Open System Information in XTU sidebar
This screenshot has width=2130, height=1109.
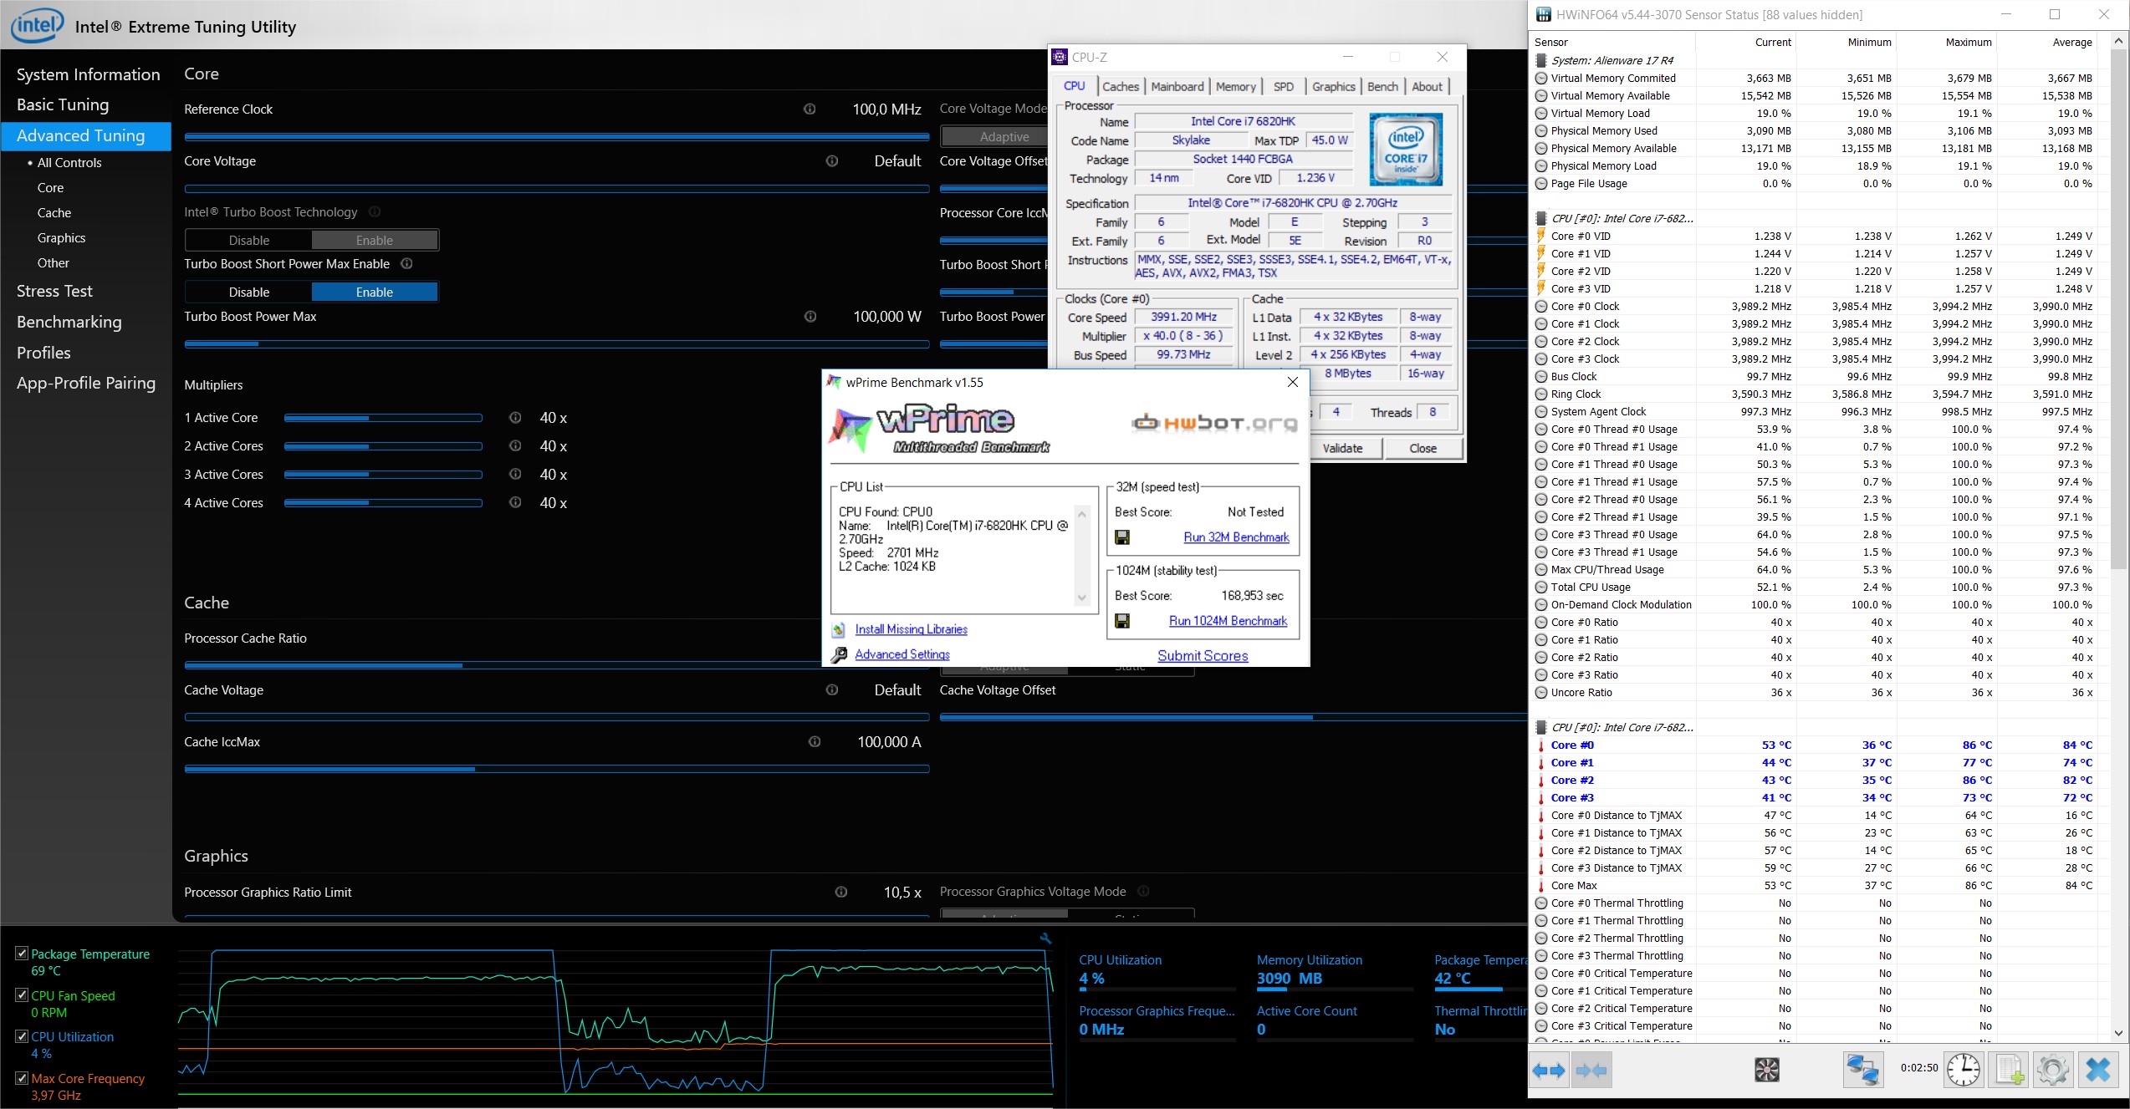pyautogui.click(x=88, y=74)
